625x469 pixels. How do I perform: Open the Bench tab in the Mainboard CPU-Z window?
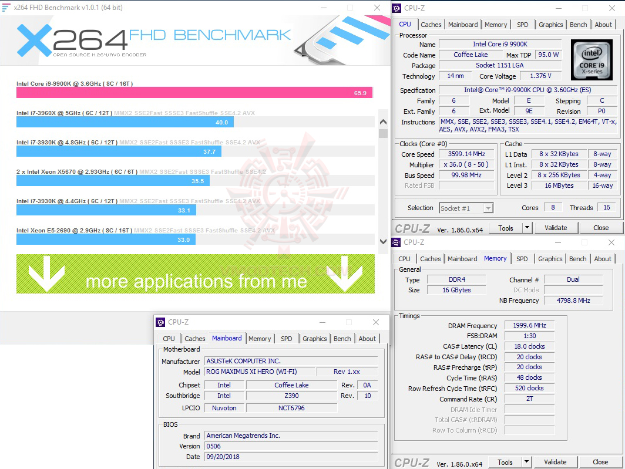[x=342, y=339]
